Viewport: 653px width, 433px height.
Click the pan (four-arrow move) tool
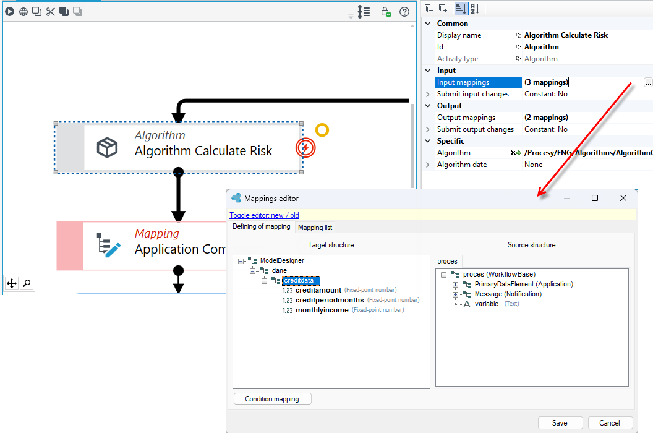coord(12,283)
